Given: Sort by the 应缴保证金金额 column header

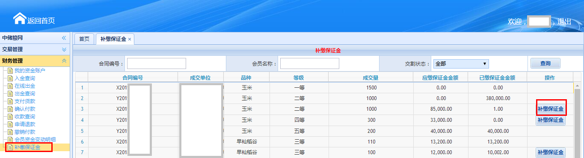Looking at the screenshot, I should (x=441, y=78).
